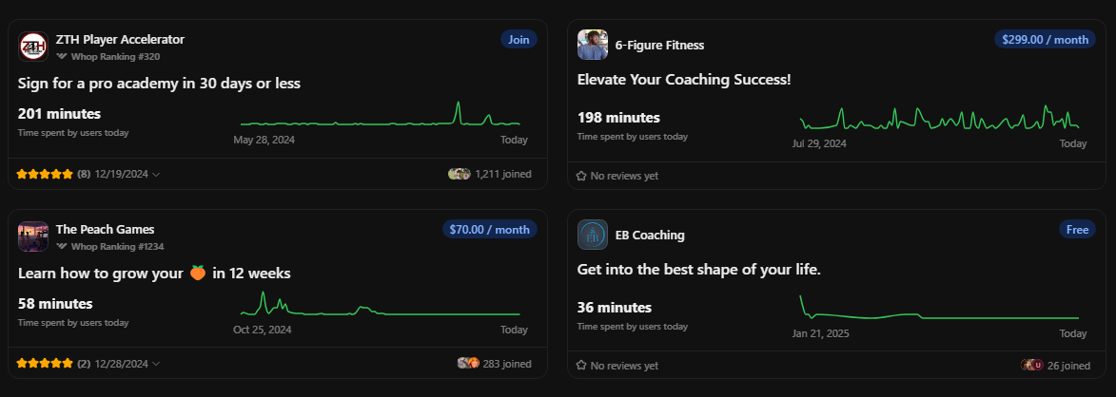Click the Whop icon beside Ranking #320
Screen dimensions: 1116x397
click(x=62, y=56)
